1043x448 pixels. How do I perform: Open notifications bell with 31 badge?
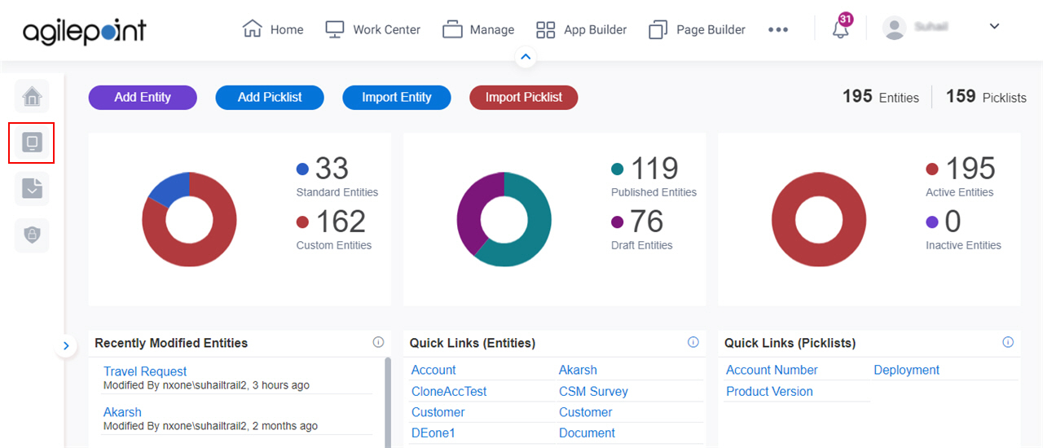pyautogui.click(x=841, y=27)
